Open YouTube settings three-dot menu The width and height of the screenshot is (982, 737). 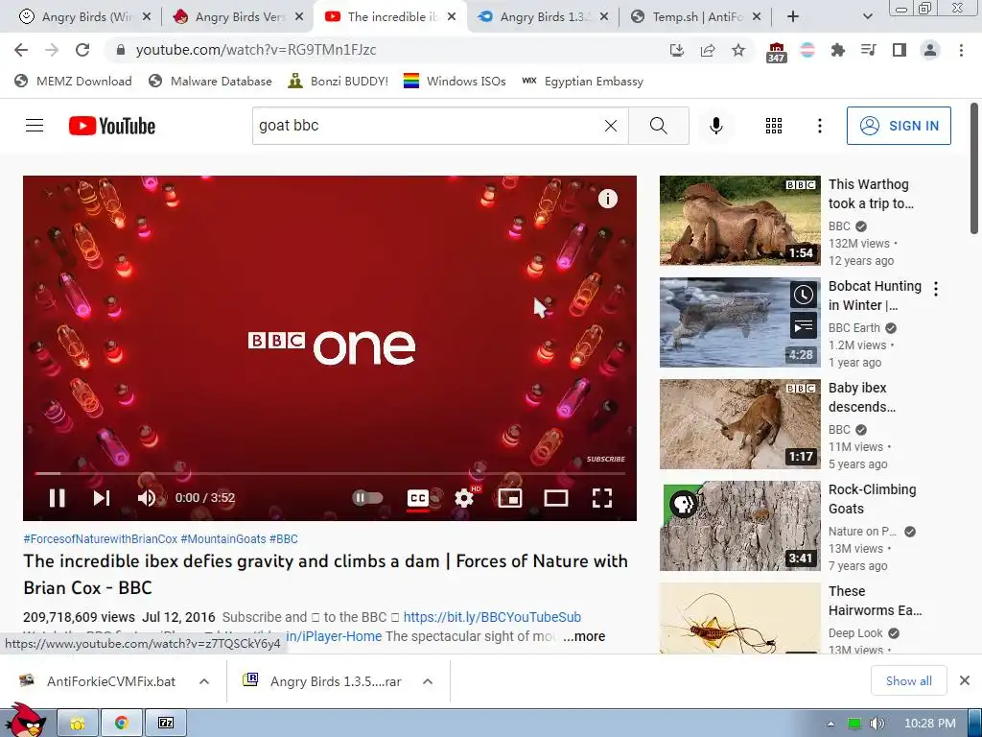819,126
